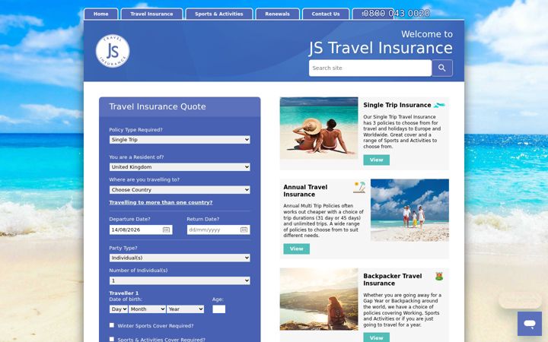548x342 pixels.
Task: Open the date of birth Day dropdown
Action: tap(119, 309)
